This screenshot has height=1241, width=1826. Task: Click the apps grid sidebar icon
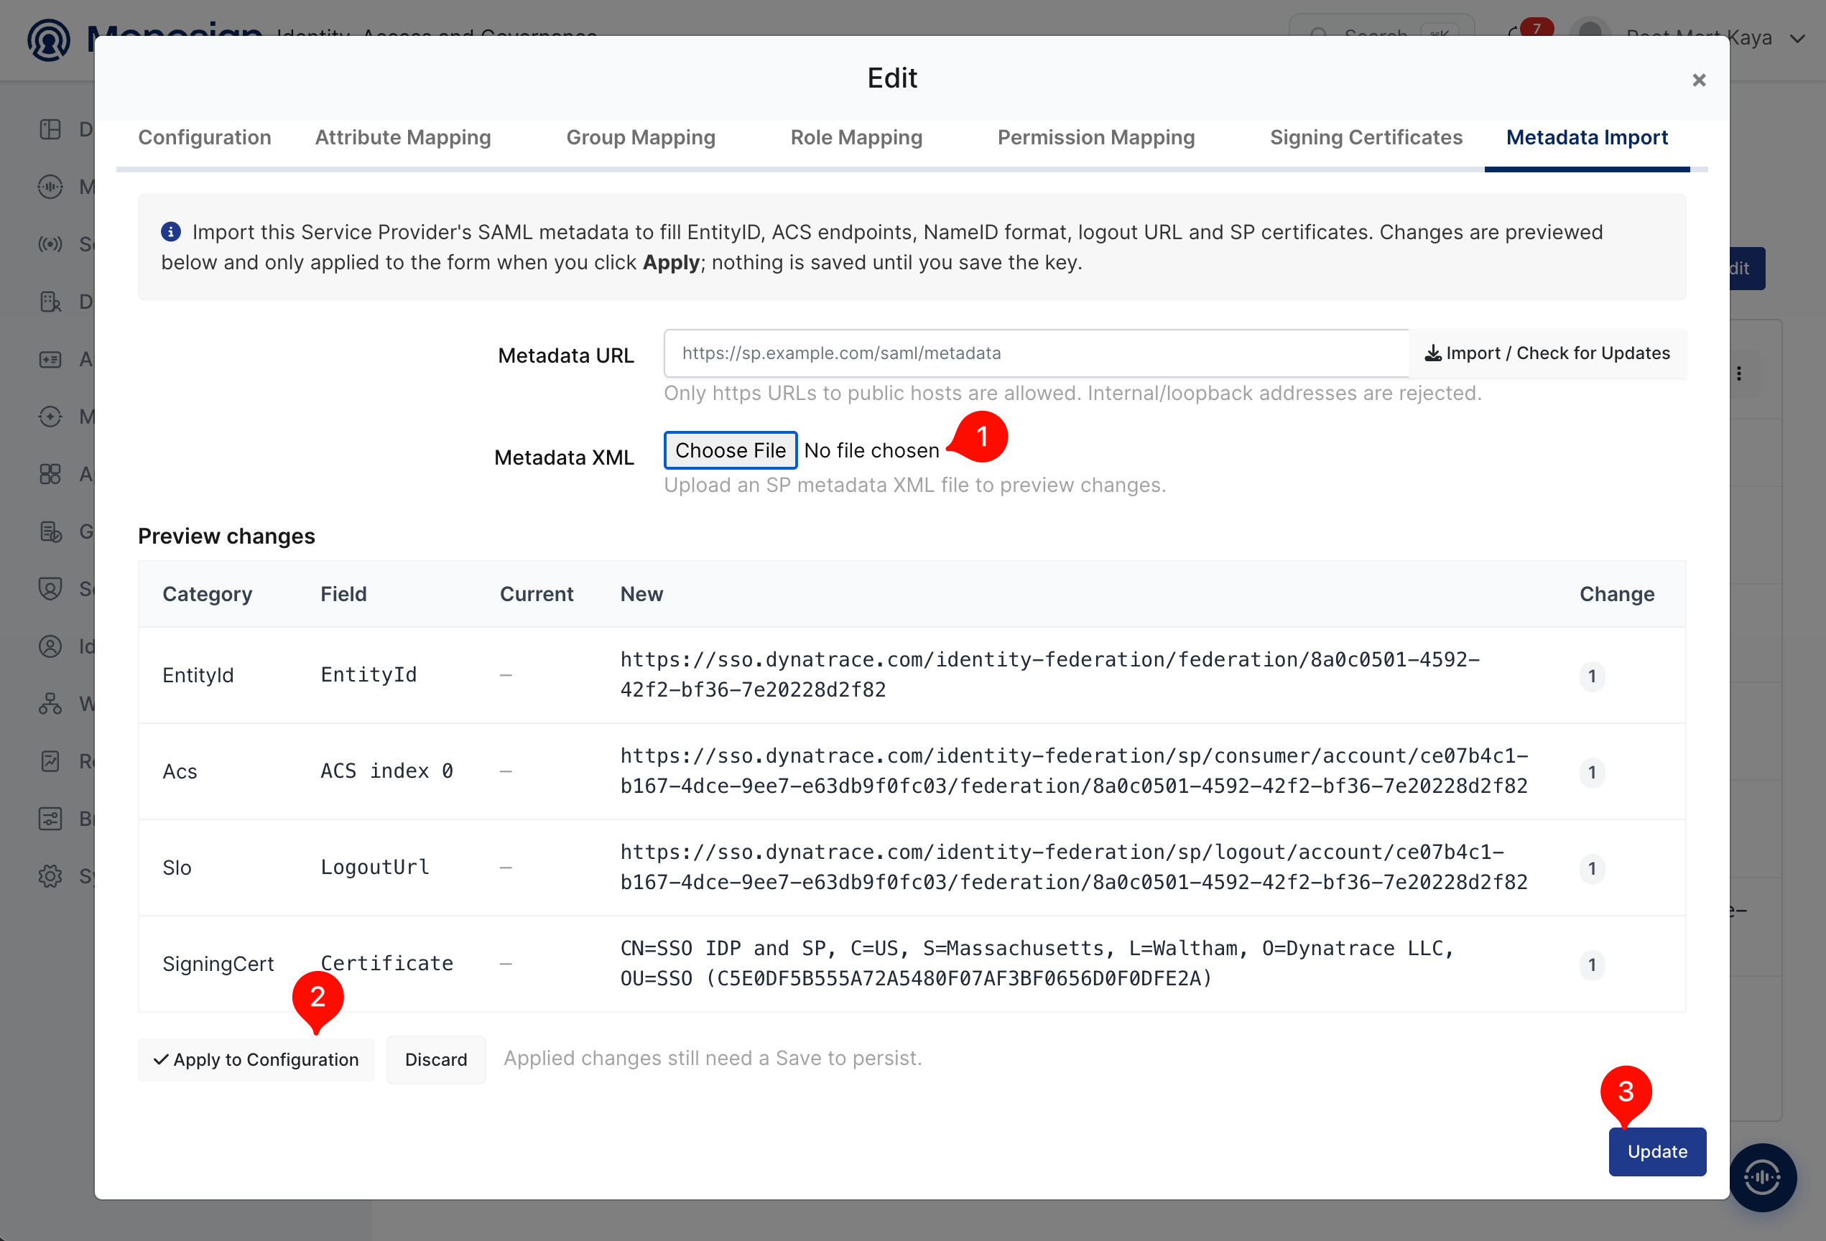pyautogui.click(x=50, y=473)
